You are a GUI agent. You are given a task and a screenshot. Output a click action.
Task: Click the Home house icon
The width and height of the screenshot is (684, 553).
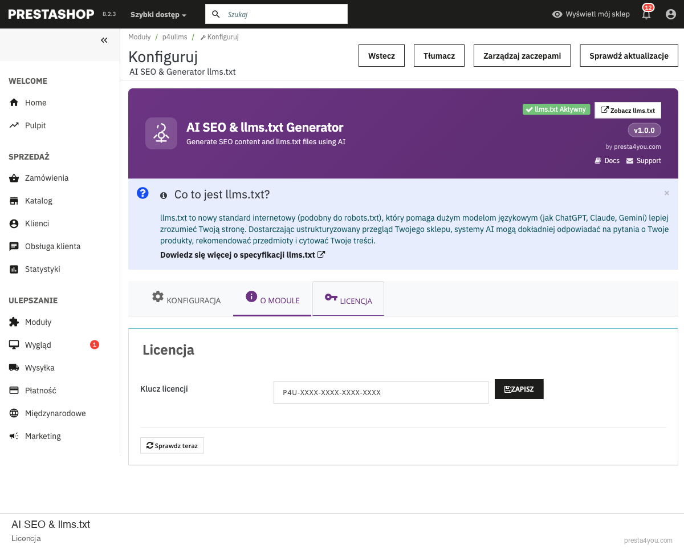point(14,103)
